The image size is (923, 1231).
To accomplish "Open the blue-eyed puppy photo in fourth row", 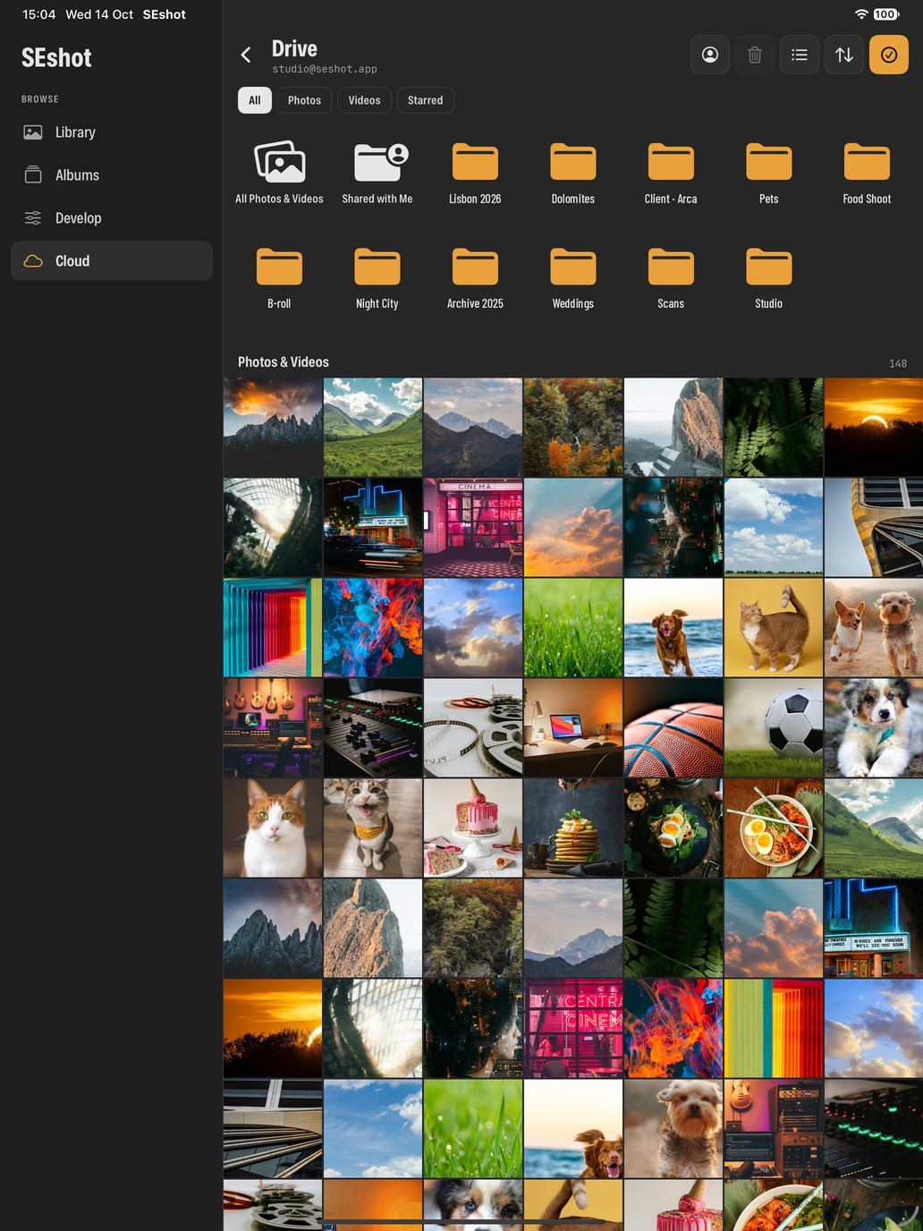I will coord(874,727).
